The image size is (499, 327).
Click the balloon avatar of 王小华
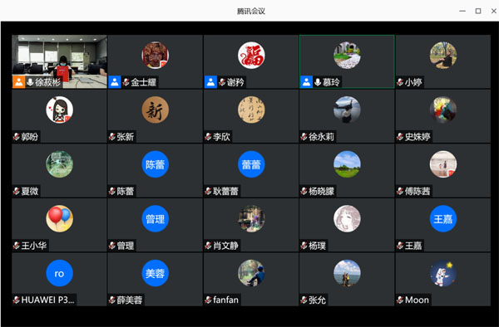click(60, 219)
